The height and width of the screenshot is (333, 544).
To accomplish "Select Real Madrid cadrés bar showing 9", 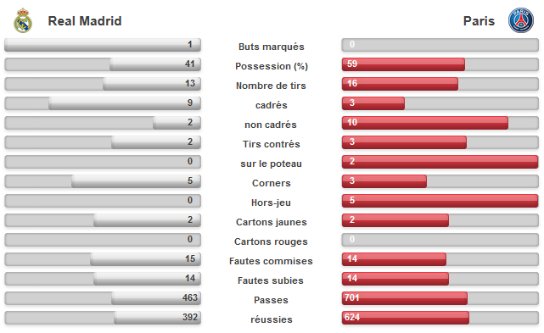I will pyautogui.click(x=125, y=103).
